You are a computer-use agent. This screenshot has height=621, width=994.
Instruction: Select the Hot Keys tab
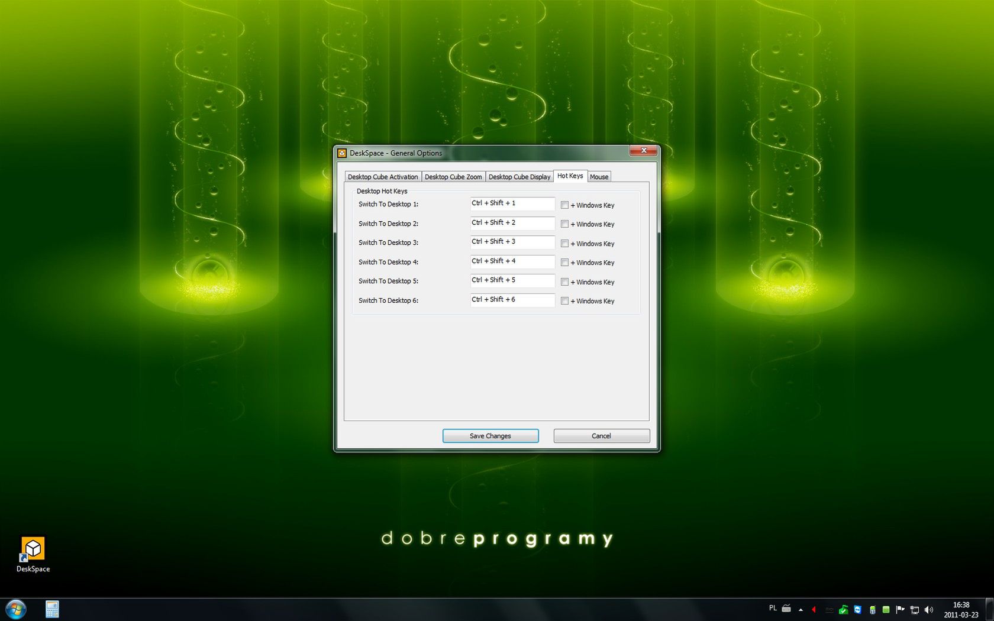click(570, 176)
